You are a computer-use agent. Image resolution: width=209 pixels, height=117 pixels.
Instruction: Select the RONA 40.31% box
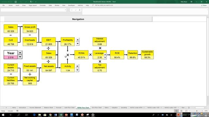tap(81, 55)
